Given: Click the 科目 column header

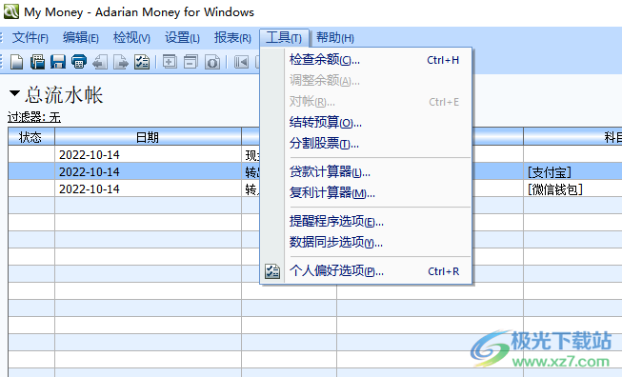Looking at the screenshot, I should tap(572, 137).
